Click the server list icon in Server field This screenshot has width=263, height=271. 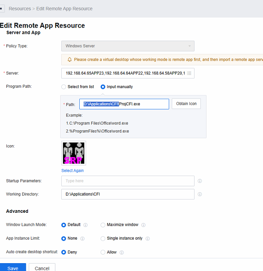(189, 73)
